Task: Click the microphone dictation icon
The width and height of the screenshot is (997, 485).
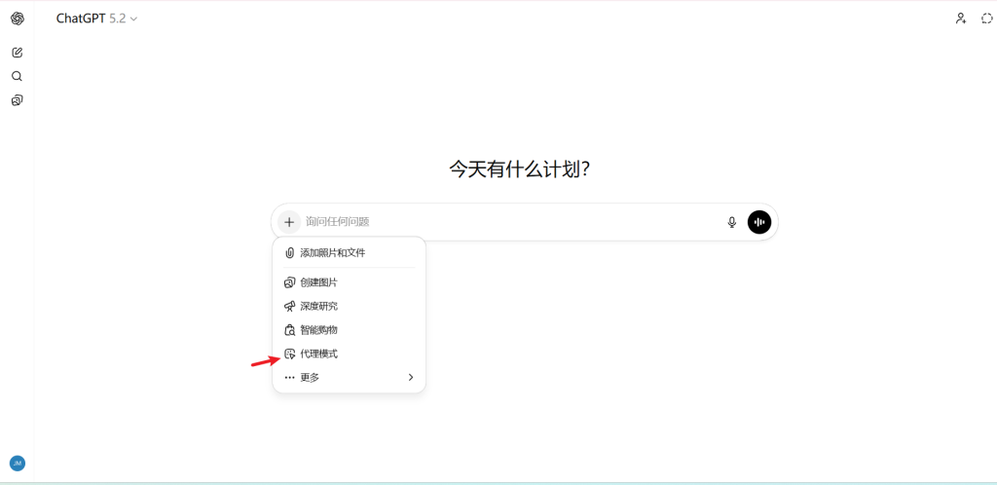Action: pos(732,222)
